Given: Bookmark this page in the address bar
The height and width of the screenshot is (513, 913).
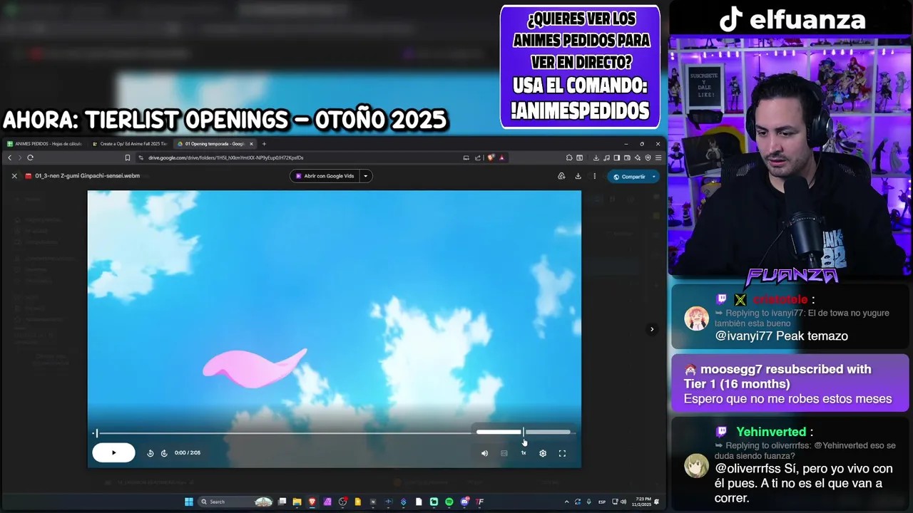Looking at the screenshot, I should pyautogui.click(x=128, y=157).
